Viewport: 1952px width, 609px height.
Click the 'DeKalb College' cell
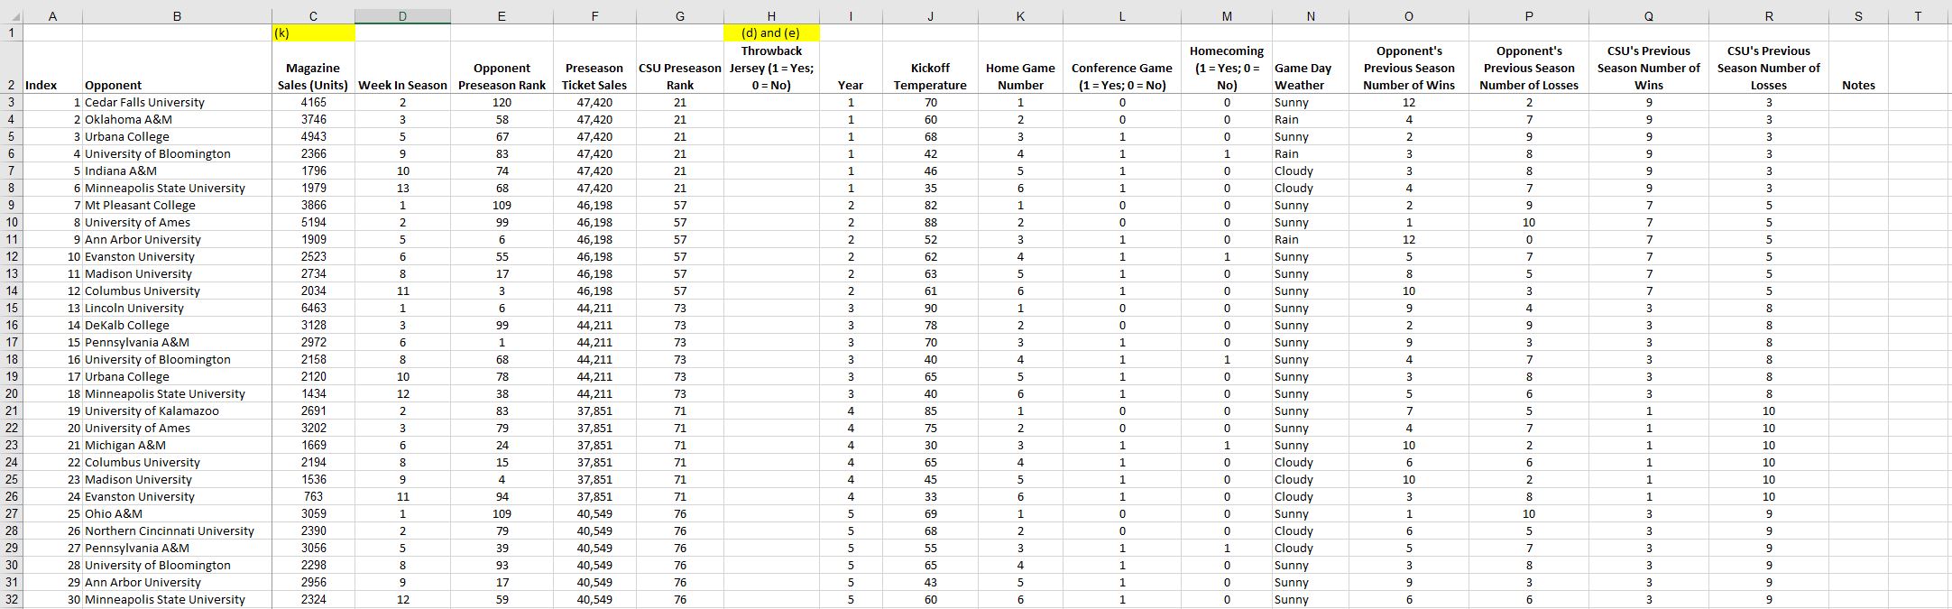(177, 325)
